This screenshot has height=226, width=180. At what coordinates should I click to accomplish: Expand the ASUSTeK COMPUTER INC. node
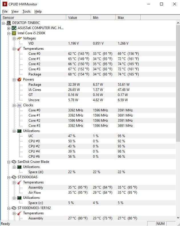tap(9, 28)
